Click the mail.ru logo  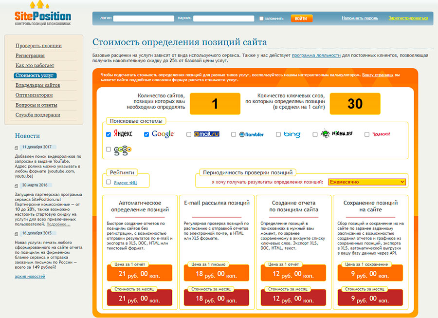(x=207, y=134)
